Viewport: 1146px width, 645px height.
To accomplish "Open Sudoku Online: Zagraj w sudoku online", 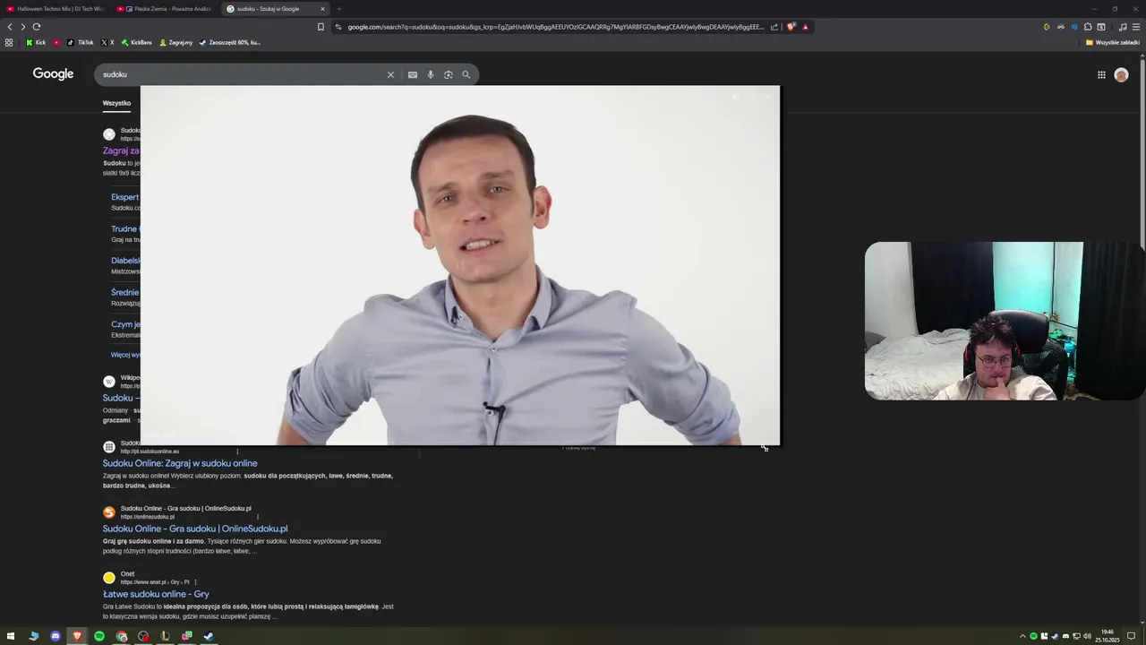I will coord(180,463).
